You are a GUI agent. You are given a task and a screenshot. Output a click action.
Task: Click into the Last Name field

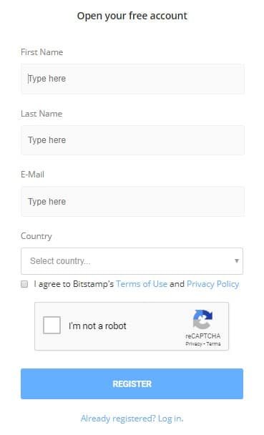pos(132,140)
